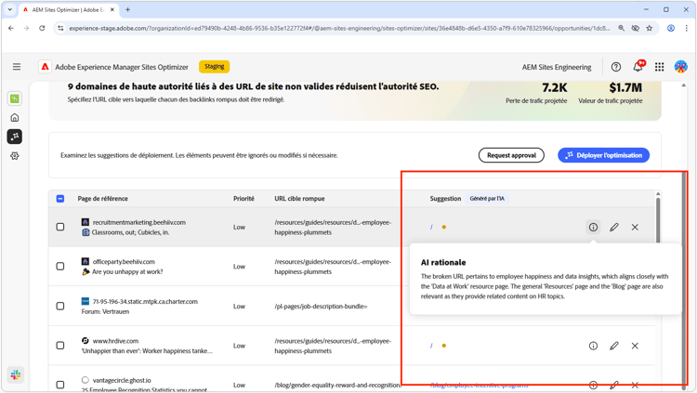The image size is (697, 393).
Task: Check the 71-95-196-34.static.mtpk.ca.charter.com row checkbox
Action: 60,306
